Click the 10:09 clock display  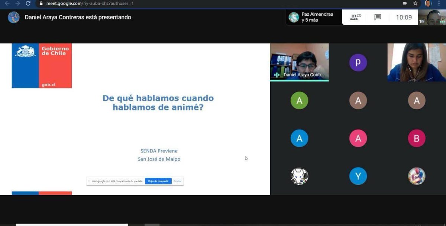(x=404, y=17)
